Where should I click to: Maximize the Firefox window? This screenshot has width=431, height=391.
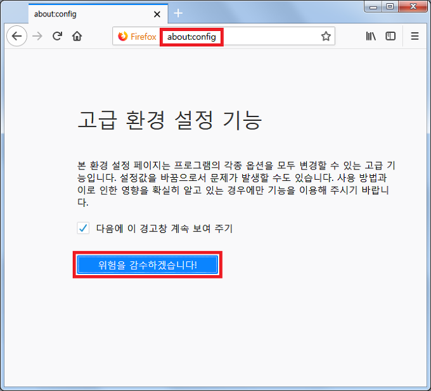click(x=390, y=6)
